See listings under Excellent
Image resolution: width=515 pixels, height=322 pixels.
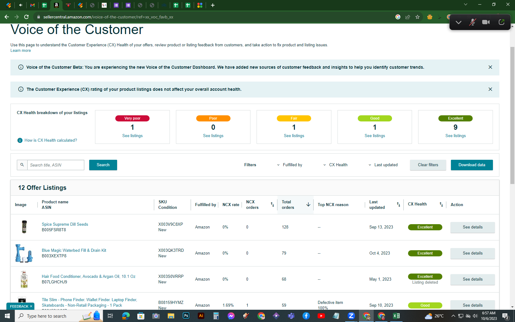click(456, 136)
